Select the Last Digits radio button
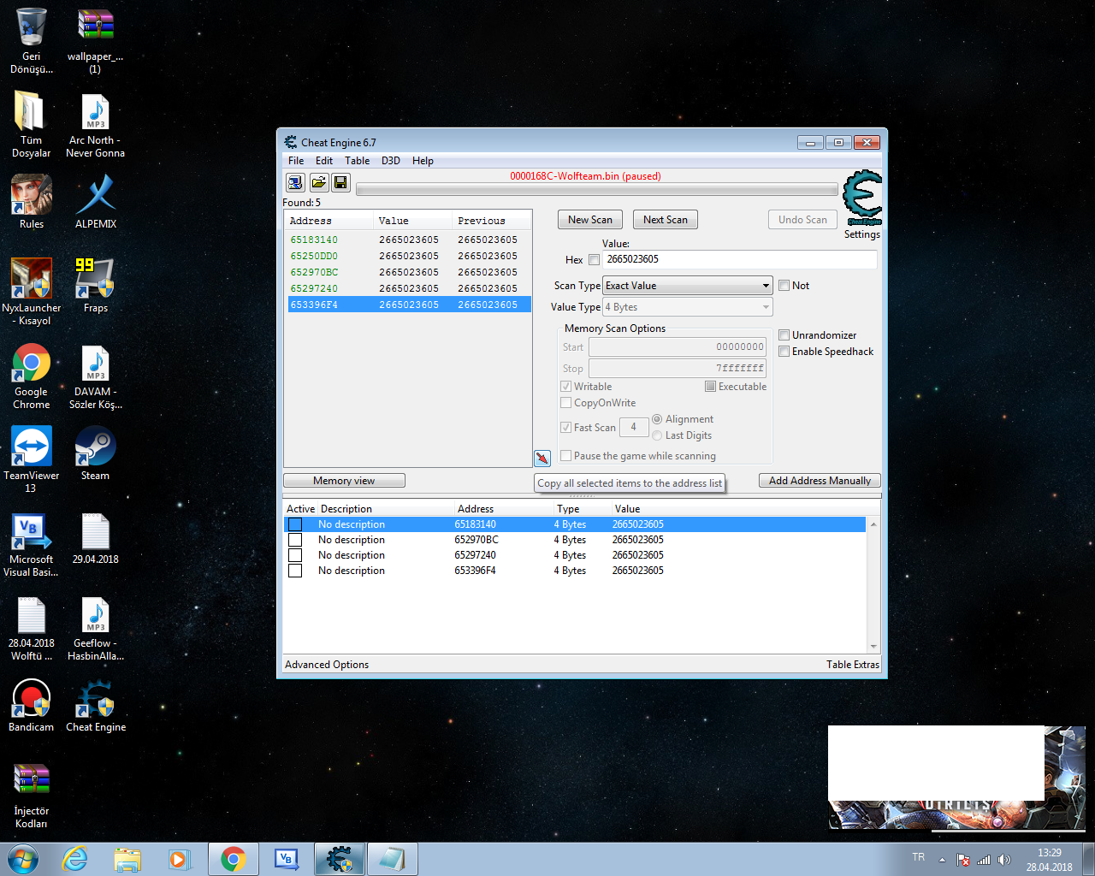1095x876 pixels. pyautogui.click(x=657, y=435)
